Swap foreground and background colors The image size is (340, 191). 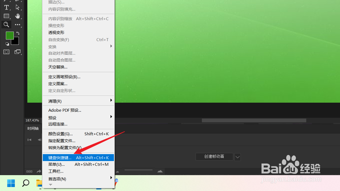18,33
